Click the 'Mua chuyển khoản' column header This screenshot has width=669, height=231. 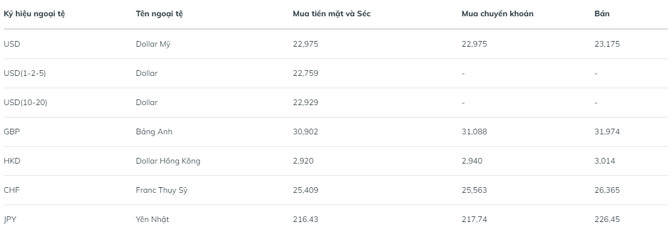tap(497, 14)
